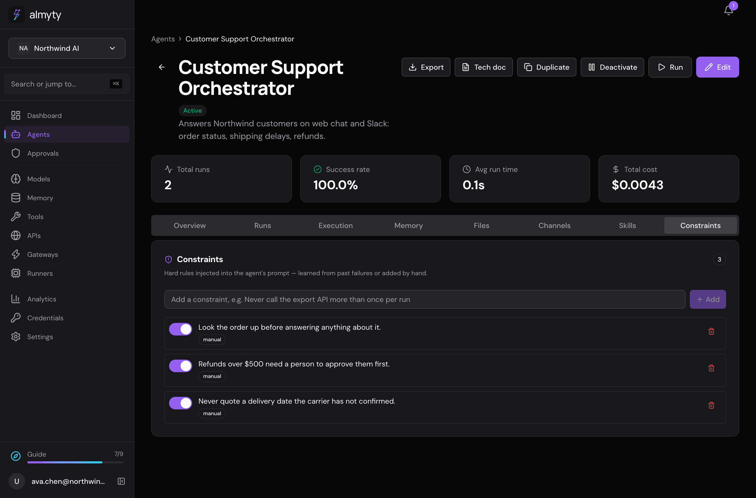
Task: Click the back arrow beside the agent title
Action: pyautogui.click(x=161, y=67)
